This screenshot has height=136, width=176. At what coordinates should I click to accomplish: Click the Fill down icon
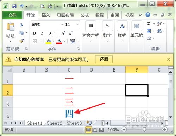coord(149,31)
